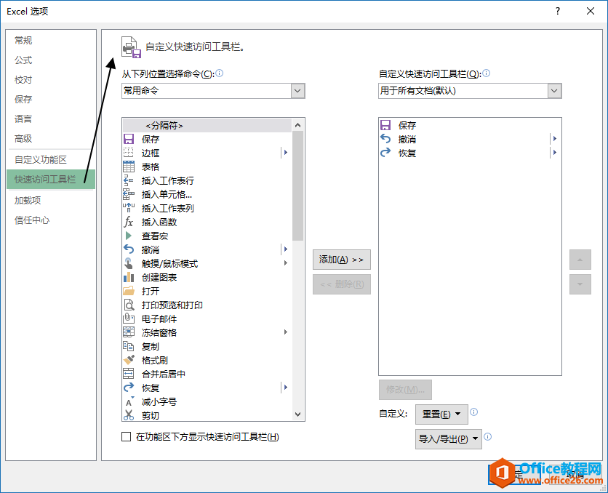Click the 保存 icon in the left command list
Viewport: 608px width, 493px height.
[129, 139]
